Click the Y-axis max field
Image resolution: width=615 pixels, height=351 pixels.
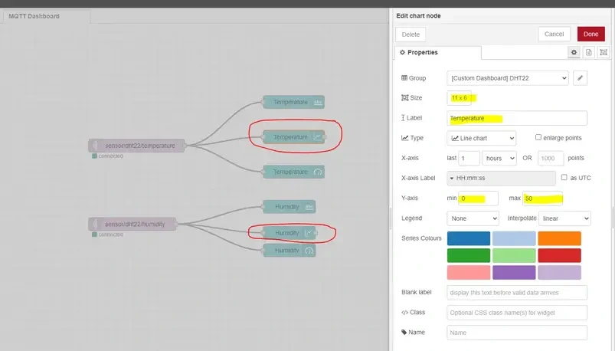click(542, 198)
